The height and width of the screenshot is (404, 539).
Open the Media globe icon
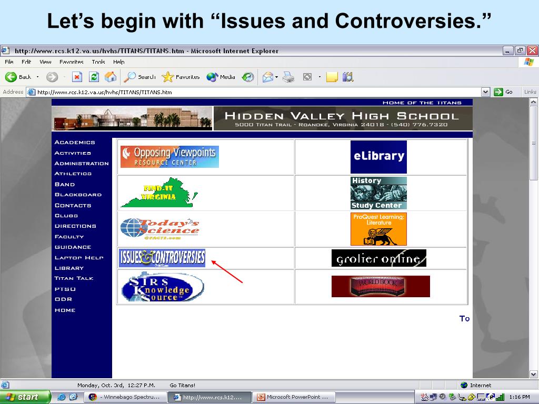[212, 77]
